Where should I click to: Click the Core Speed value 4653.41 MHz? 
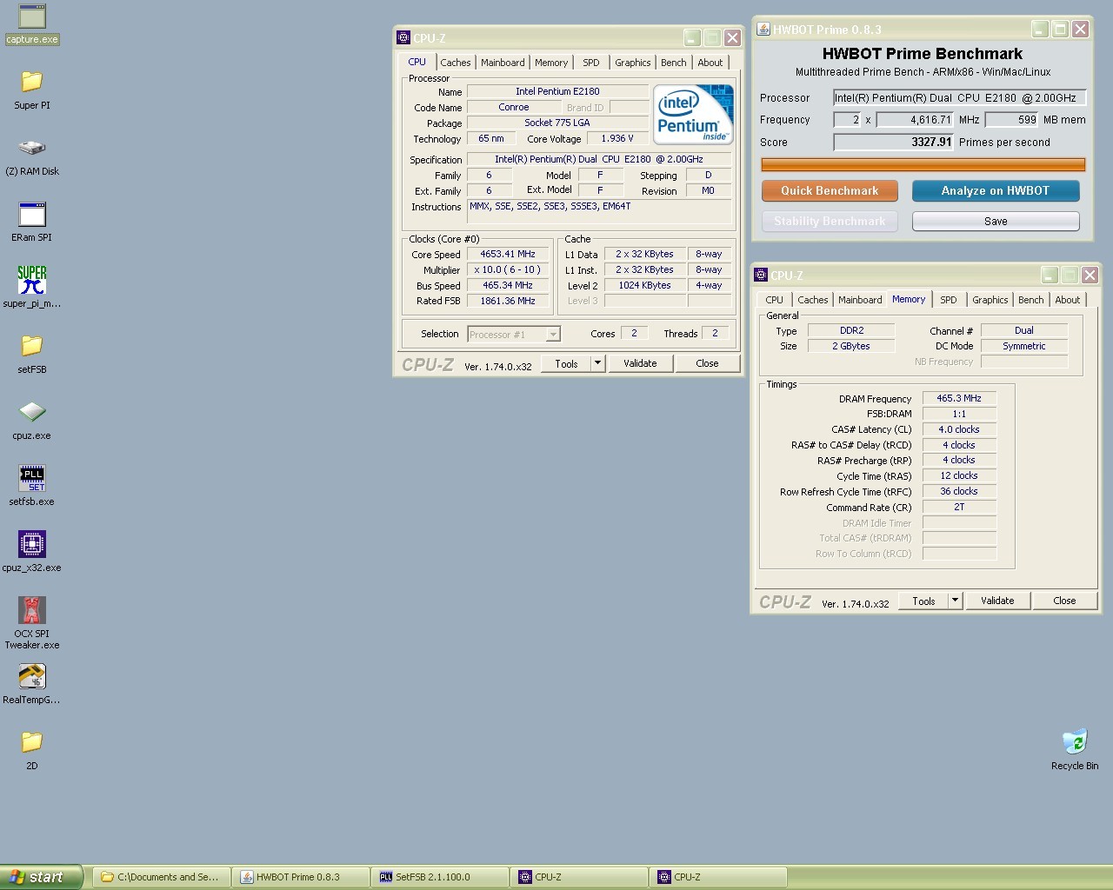(508, 255)
